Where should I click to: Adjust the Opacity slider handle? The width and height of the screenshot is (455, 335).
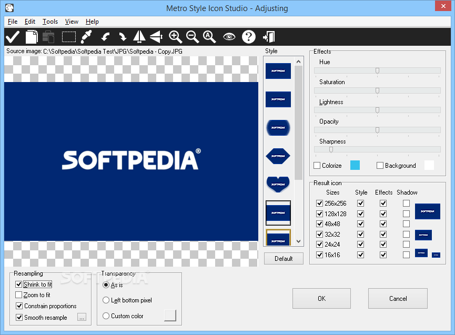(377, 130)
